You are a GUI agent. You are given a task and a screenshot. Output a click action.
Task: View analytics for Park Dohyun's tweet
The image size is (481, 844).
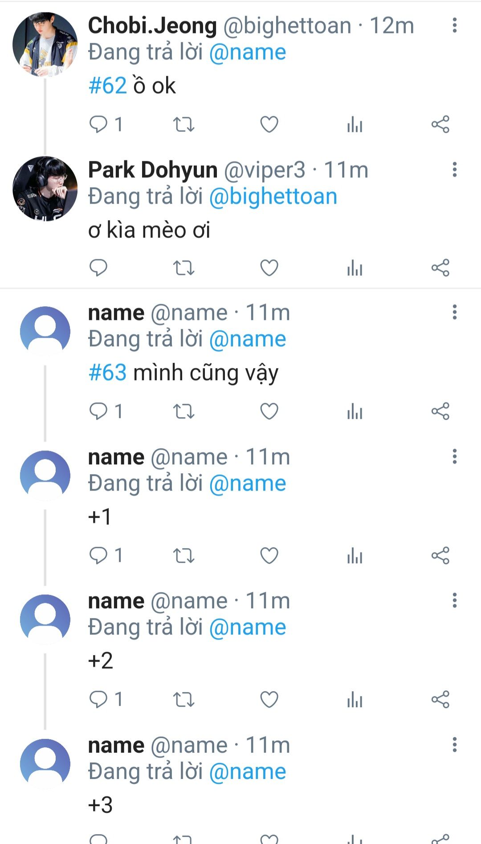pyautogui.click(x=355, y=268)
